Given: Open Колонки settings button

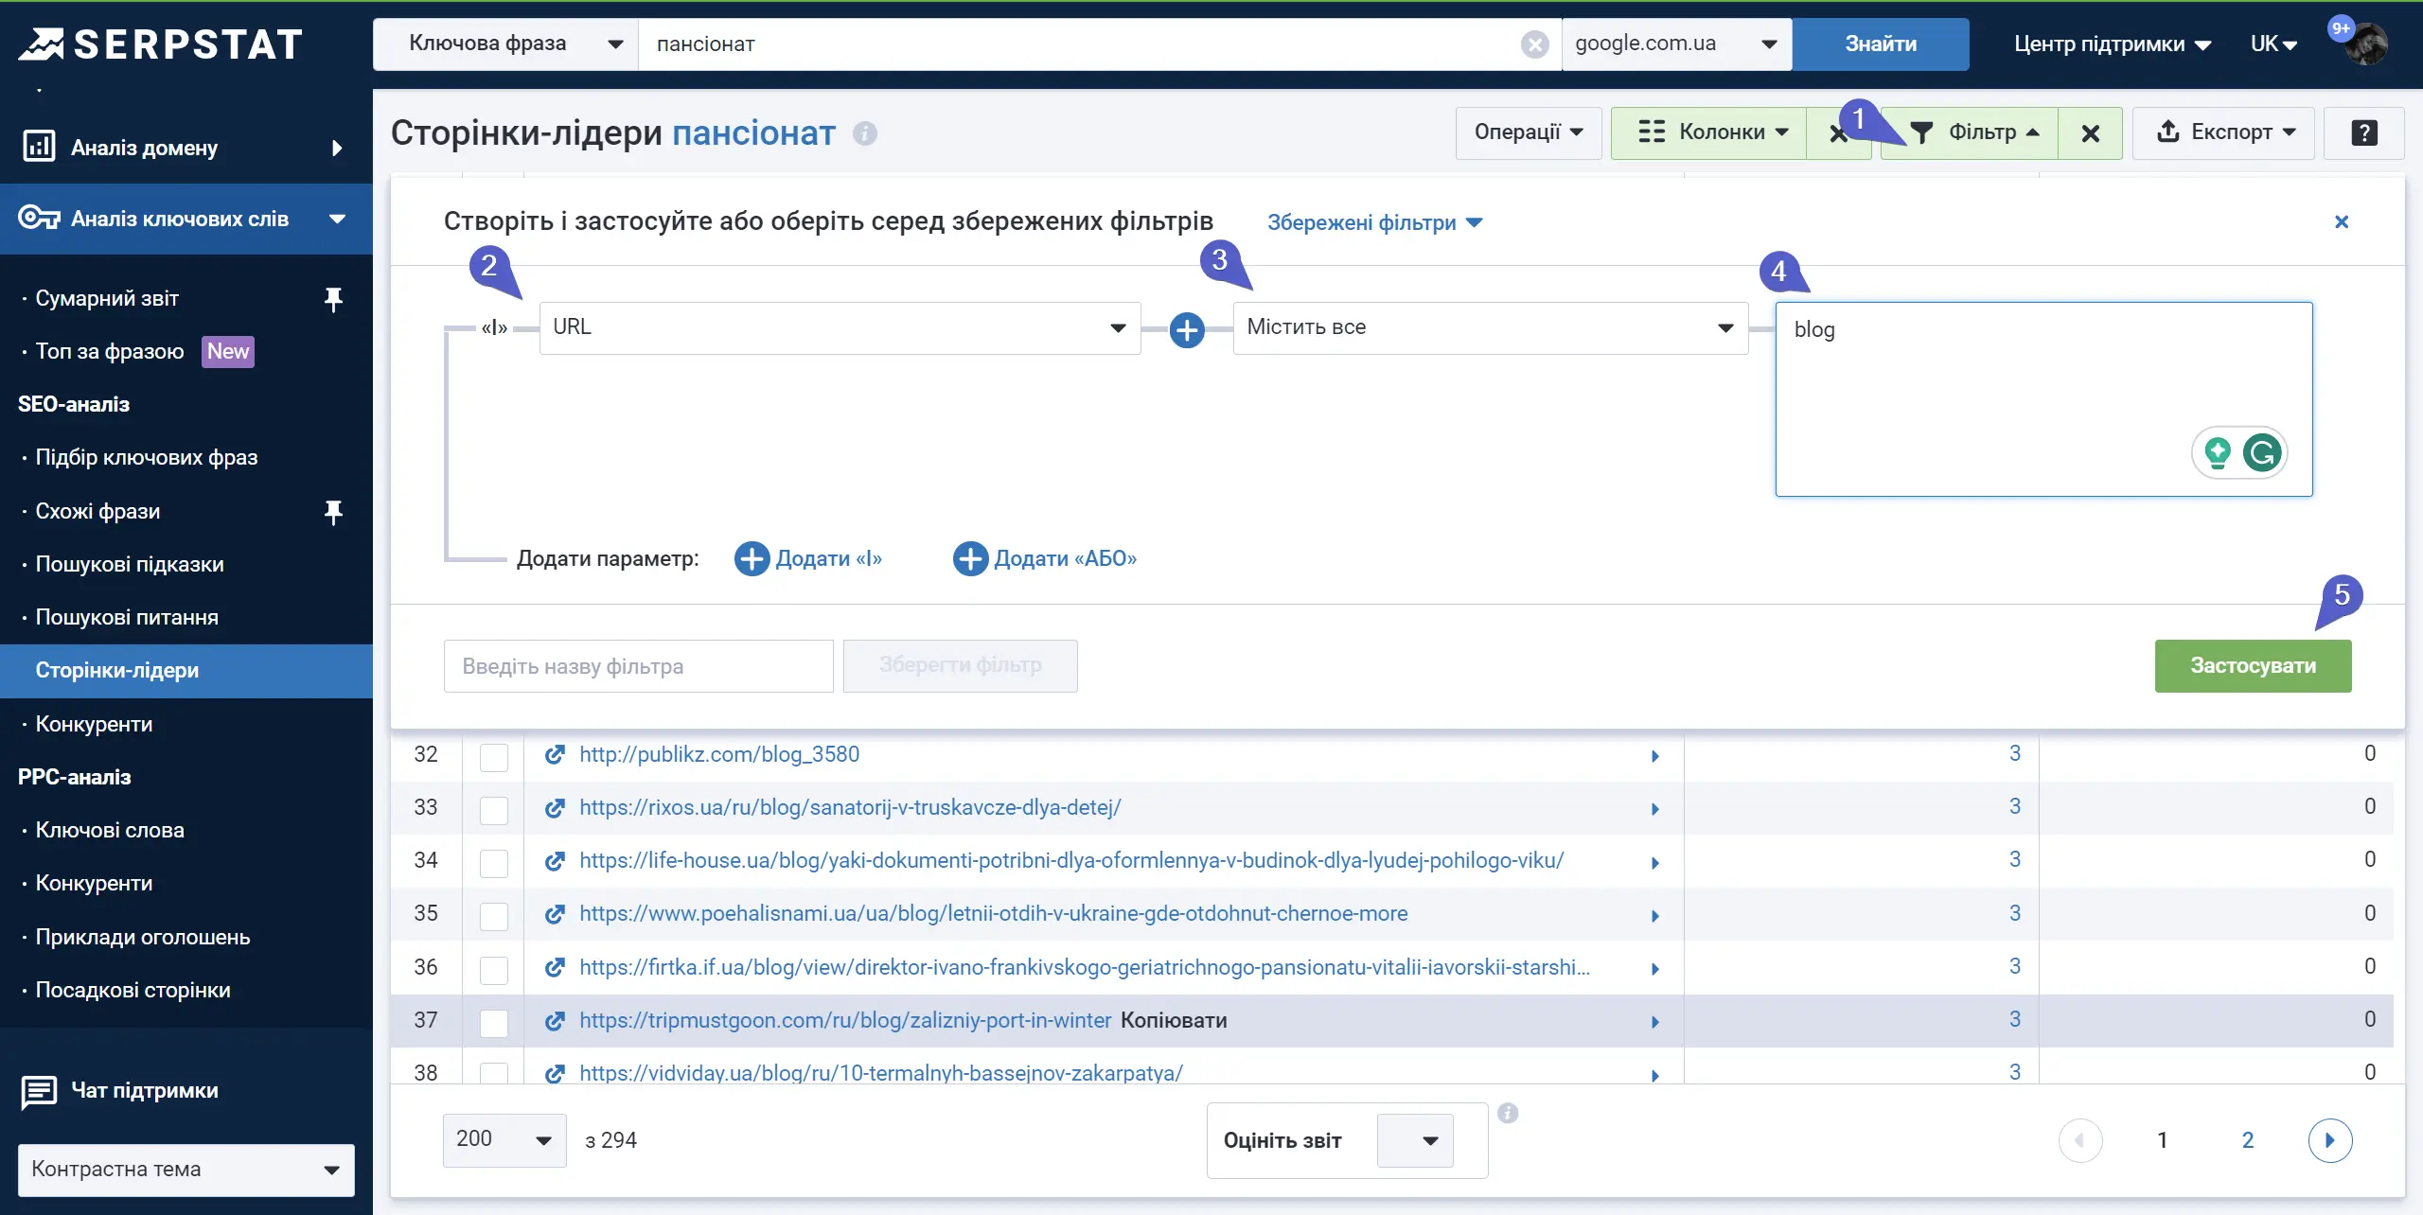Looking at the screenshot, I should point(1708,133).
